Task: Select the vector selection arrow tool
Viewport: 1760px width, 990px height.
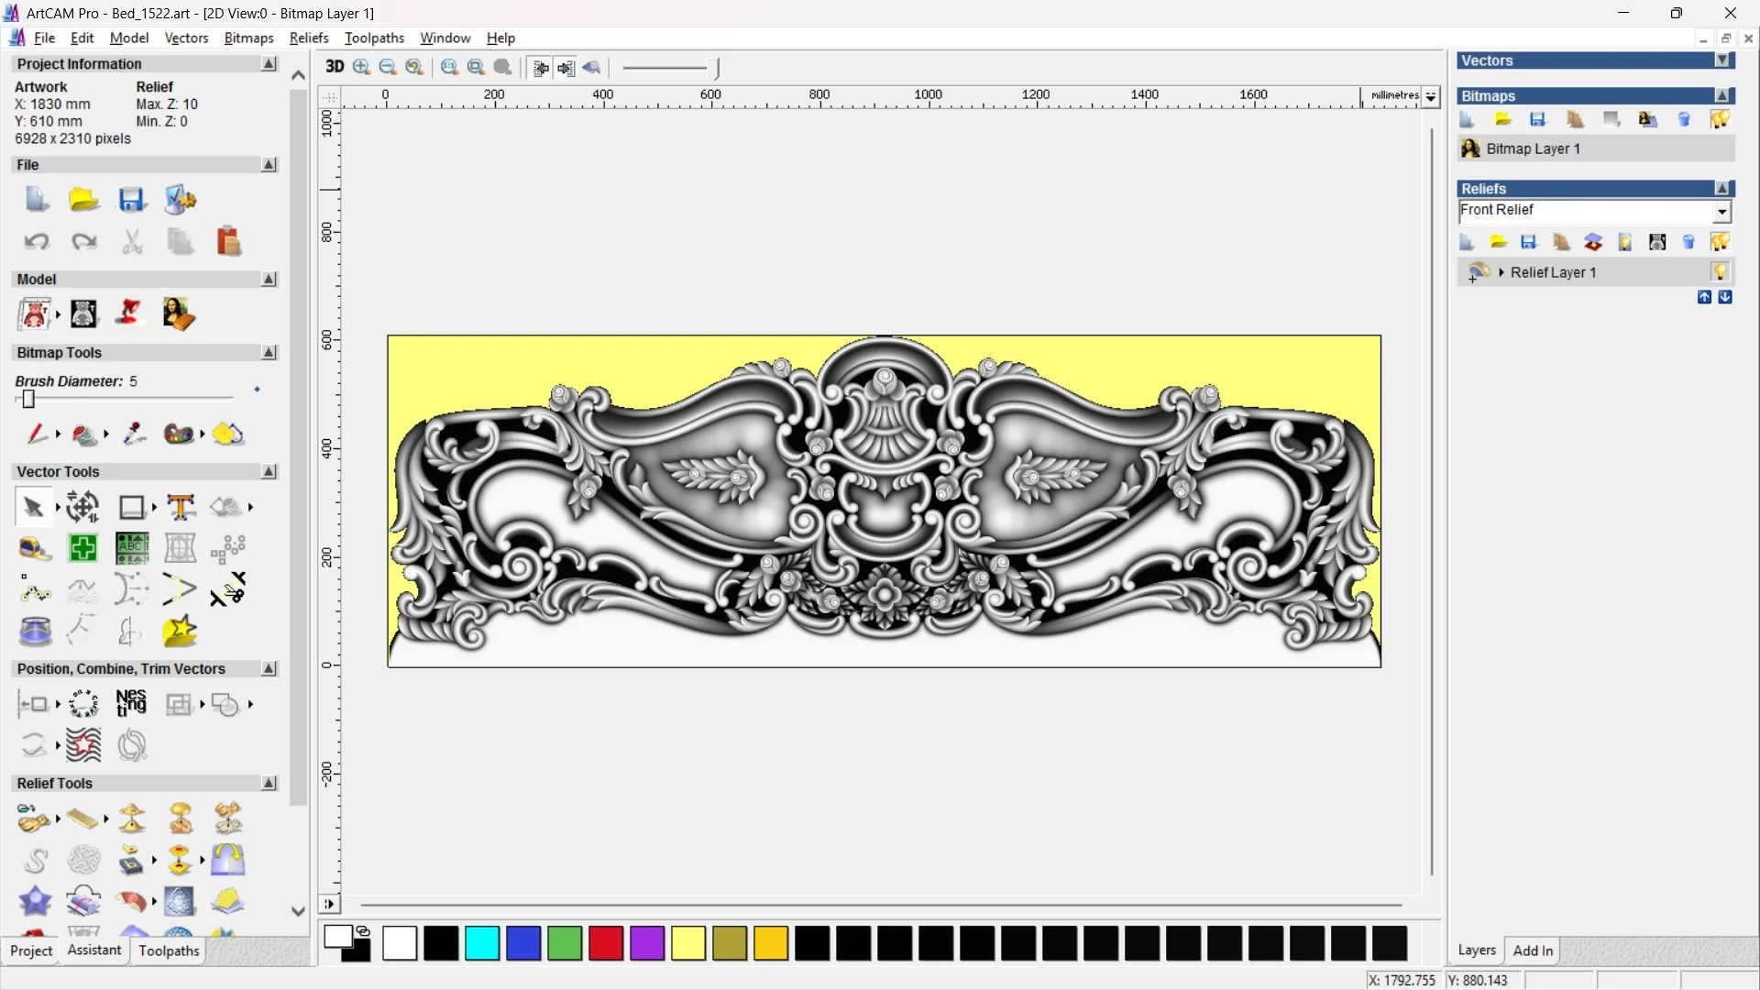Action: click(x=33, y=507)
